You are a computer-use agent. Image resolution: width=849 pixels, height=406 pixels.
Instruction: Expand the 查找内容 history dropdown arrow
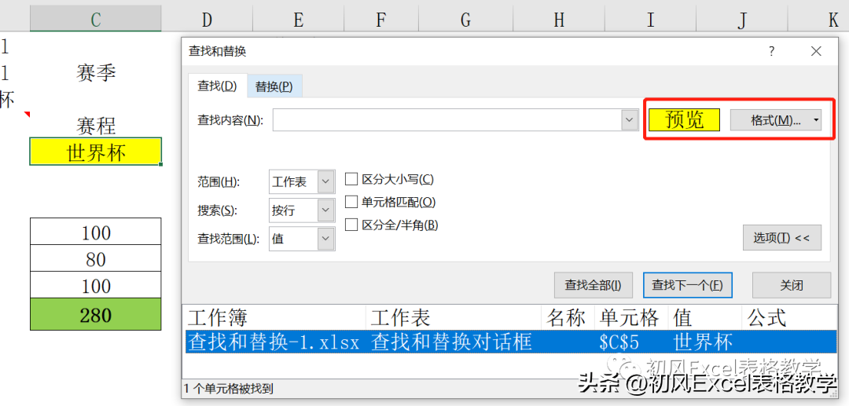pyautogui.click(x=629, y=120)
